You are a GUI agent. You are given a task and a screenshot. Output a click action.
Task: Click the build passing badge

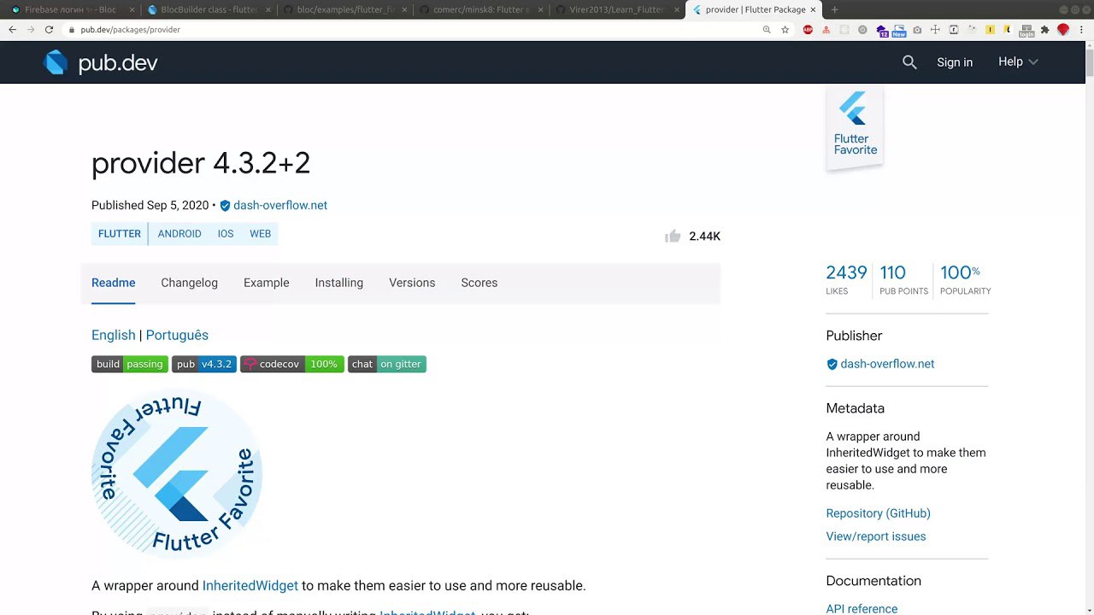pos(130,364)
